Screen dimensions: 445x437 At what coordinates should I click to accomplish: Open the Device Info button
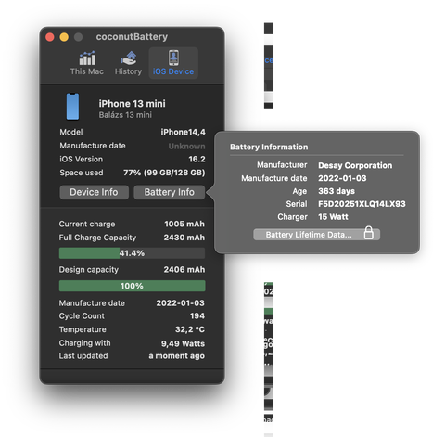[x=94, y=192]
